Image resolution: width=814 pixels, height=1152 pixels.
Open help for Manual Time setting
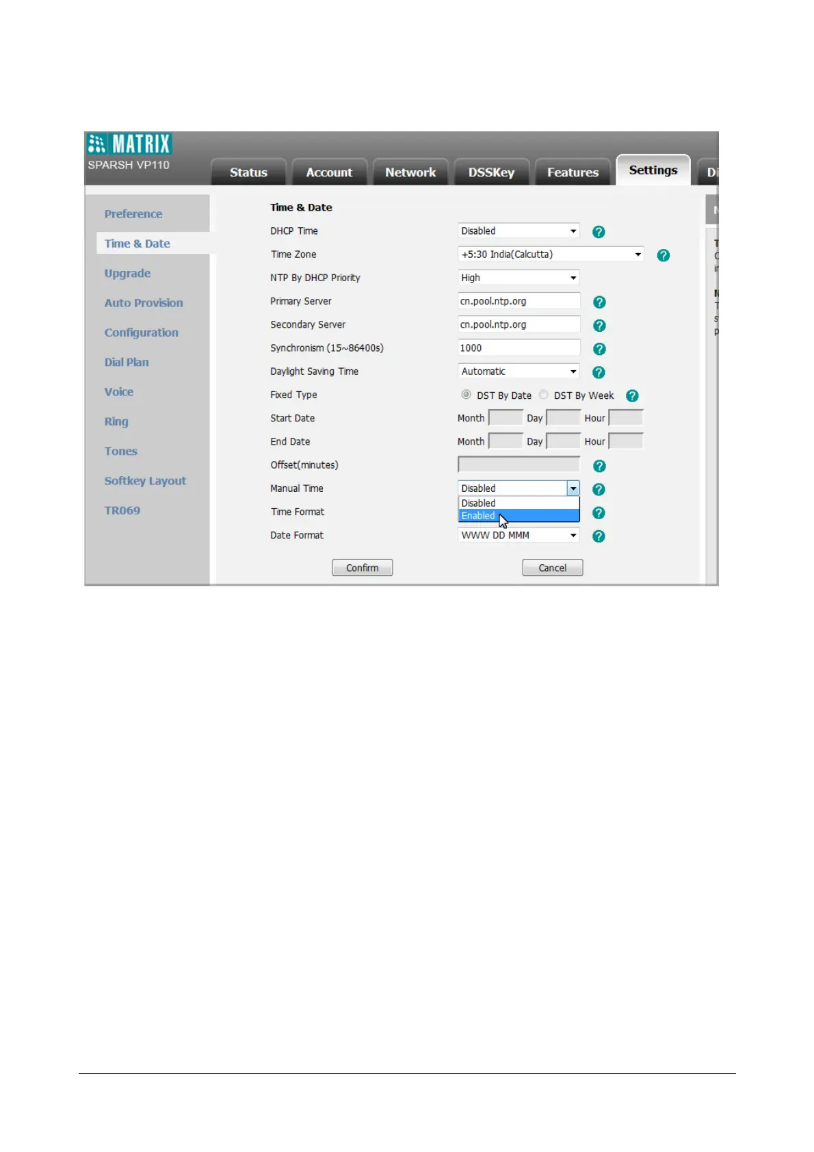(599, 489)
